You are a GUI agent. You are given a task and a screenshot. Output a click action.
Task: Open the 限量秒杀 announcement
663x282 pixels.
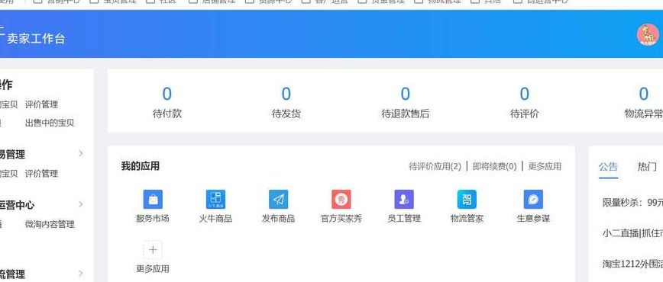coord(632,202)
